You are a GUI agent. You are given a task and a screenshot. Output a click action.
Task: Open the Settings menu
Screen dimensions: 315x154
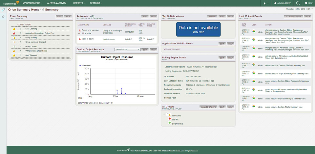pyautogui.click(x=96, y=3)
